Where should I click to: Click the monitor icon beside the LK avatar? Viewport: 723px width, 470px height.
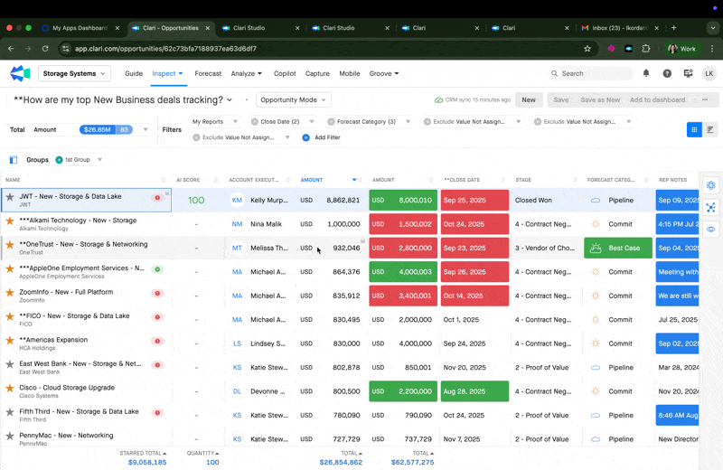[688, 73]
